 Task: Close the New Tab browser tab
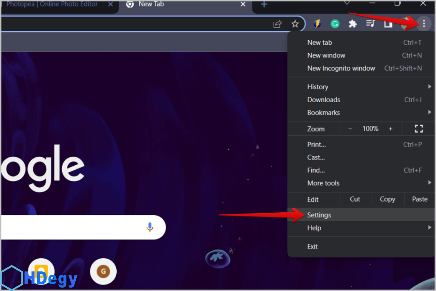pos(243,4)
